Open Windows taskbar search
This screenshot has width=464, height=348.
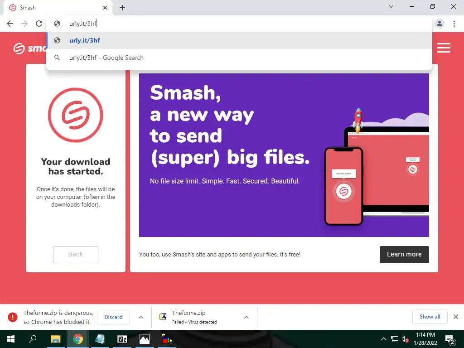click(x=33, y=339)
